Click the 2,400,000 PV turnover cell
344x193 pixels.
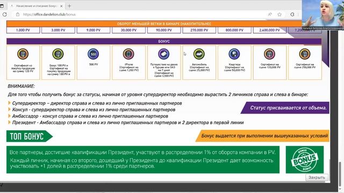(270, 30)
